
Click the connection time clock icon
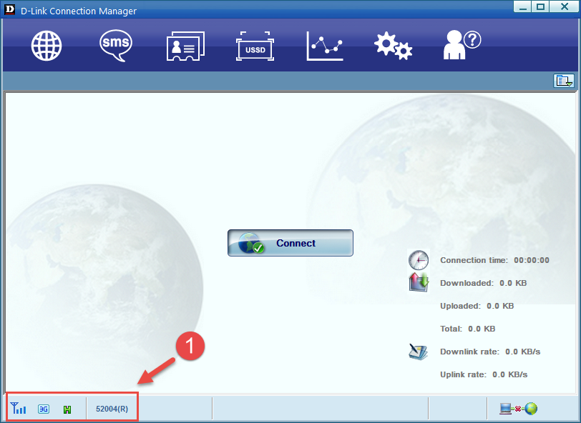[x=419, y=260]
